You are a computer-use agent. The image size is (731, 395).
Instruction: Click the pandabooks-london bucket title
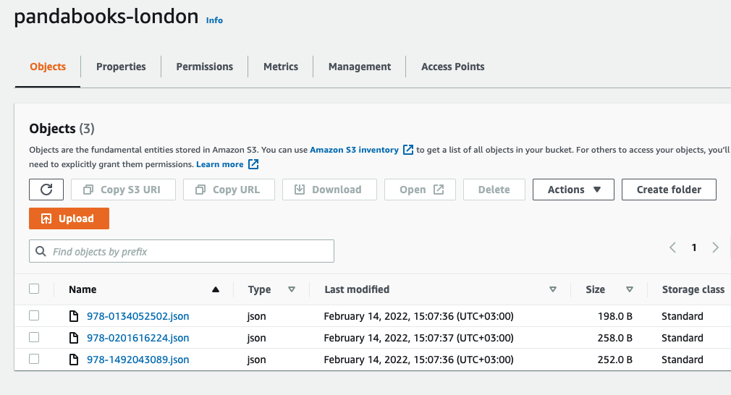click(106, 17)
